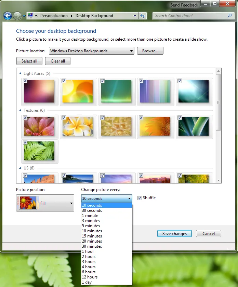Viewport: 238px width, 287px height.
Task: Select the yellow petal texture thumbnail
Action: (x=116, y=126)
